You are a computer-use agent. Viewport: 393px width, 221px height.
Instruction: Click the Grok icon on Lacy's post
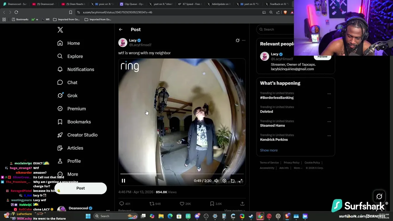237,41
